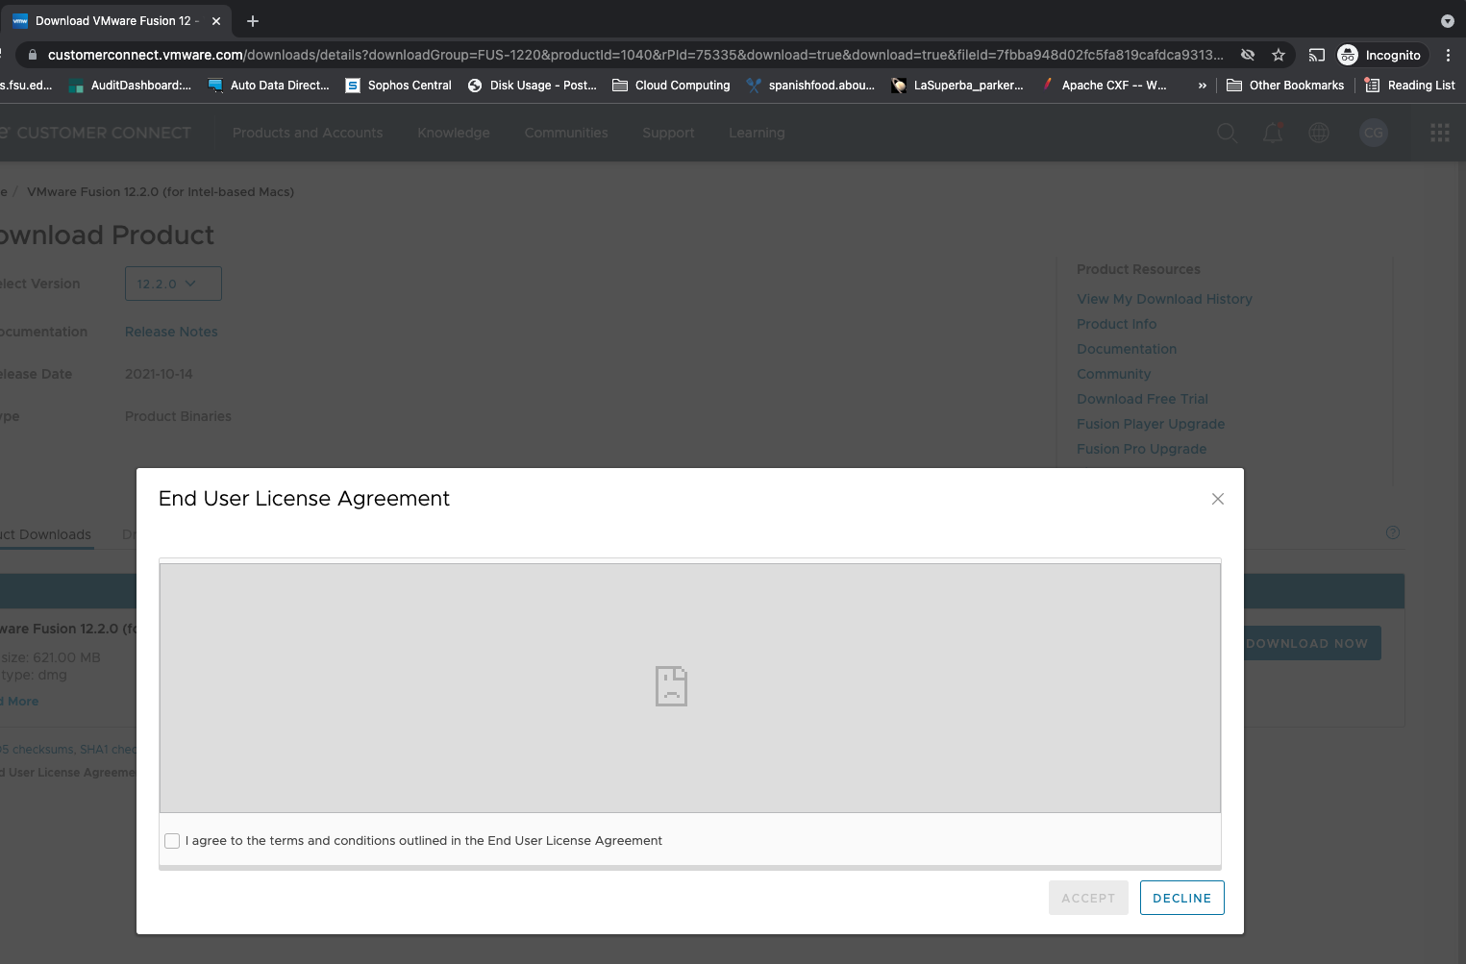Click the DECLINE button
The image size is (1466, 964).
tap(1181, 898)
